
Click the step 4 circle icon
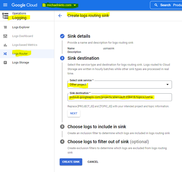(62, 142)
